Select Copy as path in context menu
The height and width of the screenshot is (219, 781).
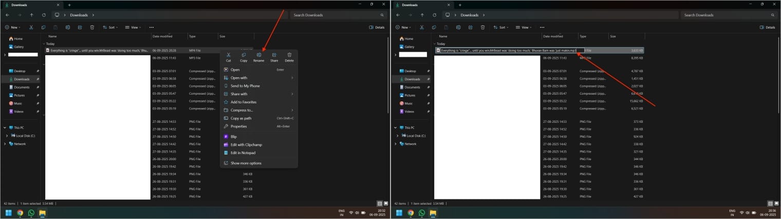coord(258,118)
